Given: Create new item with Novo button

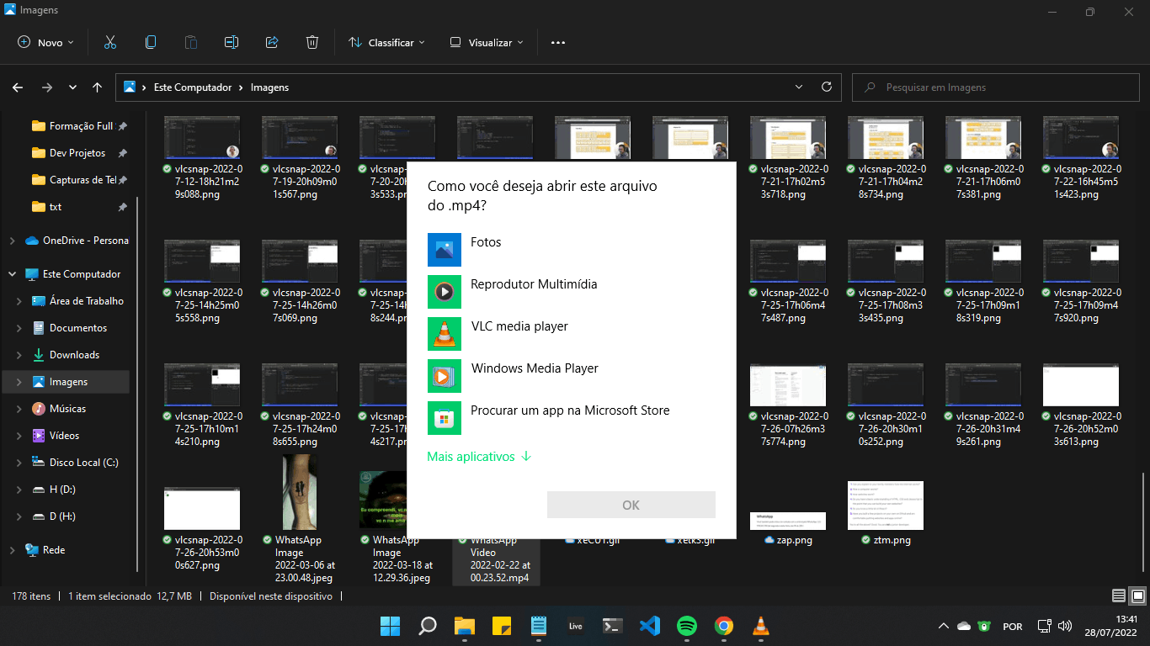Looking at the screenshot, I should click(46, 42).
